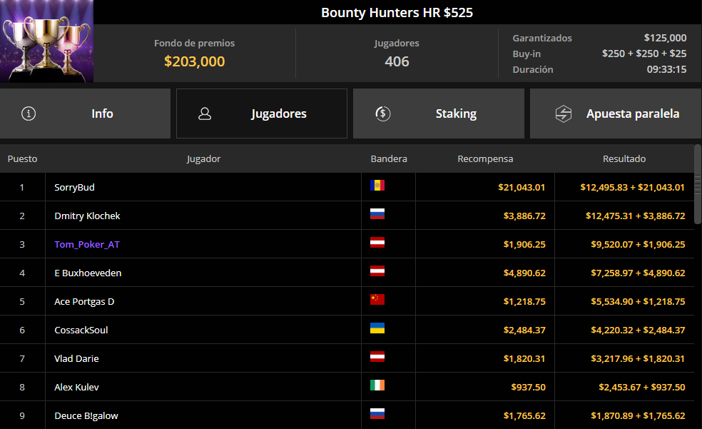Open the Info tab

tap(85, 113)
